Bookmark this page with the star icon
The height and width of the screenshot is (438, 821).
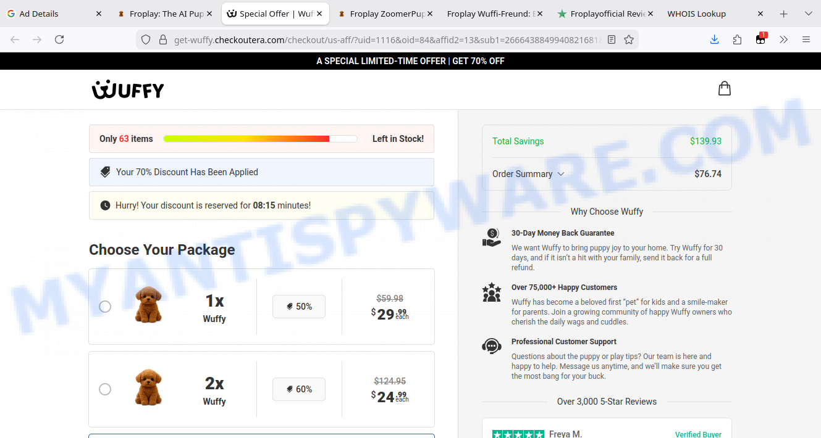coord(629,39)
